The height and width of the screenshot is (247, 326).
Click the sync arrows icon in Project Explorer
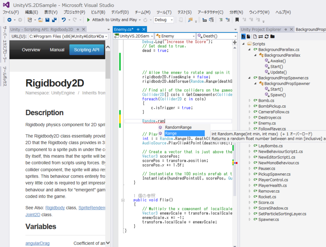coord(261,37)
